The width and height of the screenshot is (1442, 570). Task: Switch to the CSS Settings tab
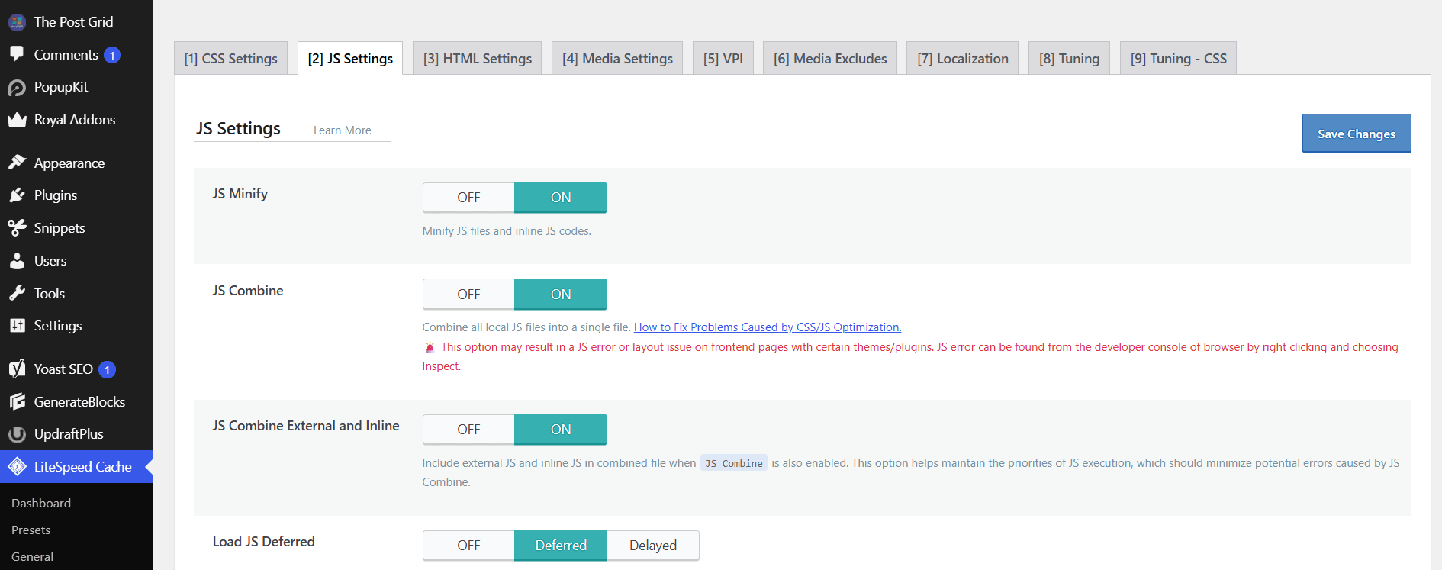click(x=230, y=58)
